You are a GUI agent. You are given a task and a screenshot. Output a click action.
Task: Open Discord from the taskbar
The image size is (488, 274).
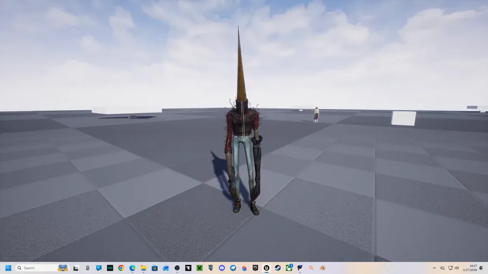(x=222, y=268)
